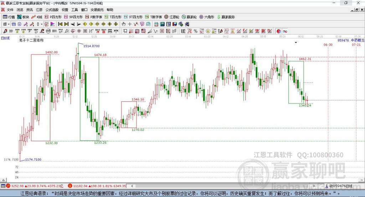Click the 1174.7100 low price label

33,159
